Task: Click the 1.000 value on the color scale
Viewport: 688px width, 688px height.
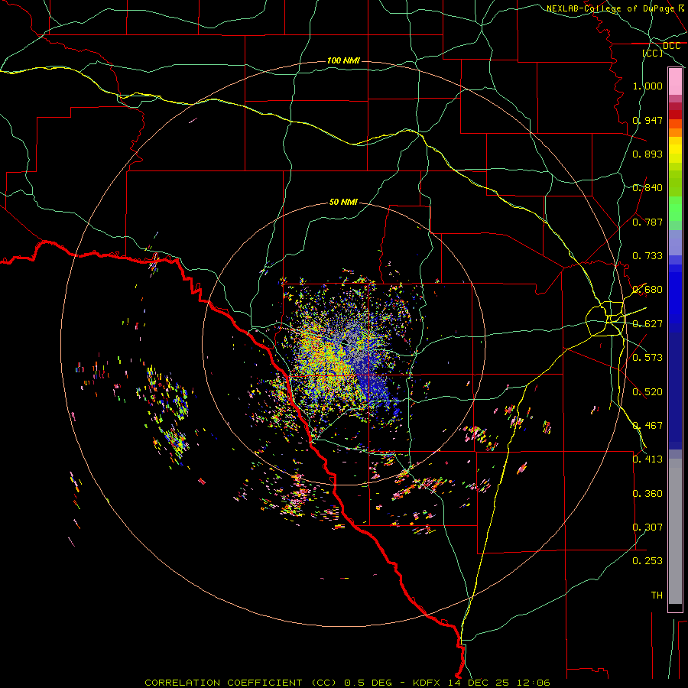Action: pyautogui.click(x=647, y=86)
